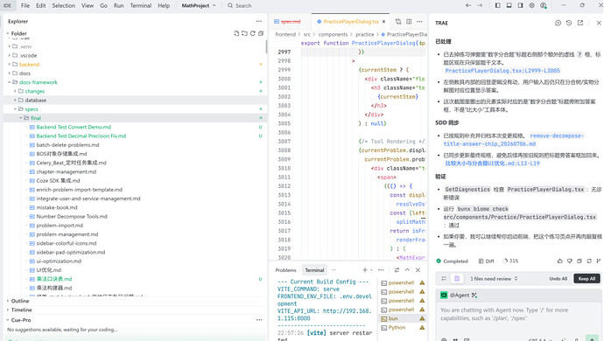Open Number Decompose Tools.md file
The image size is (604, 341).
click(72, 216)
